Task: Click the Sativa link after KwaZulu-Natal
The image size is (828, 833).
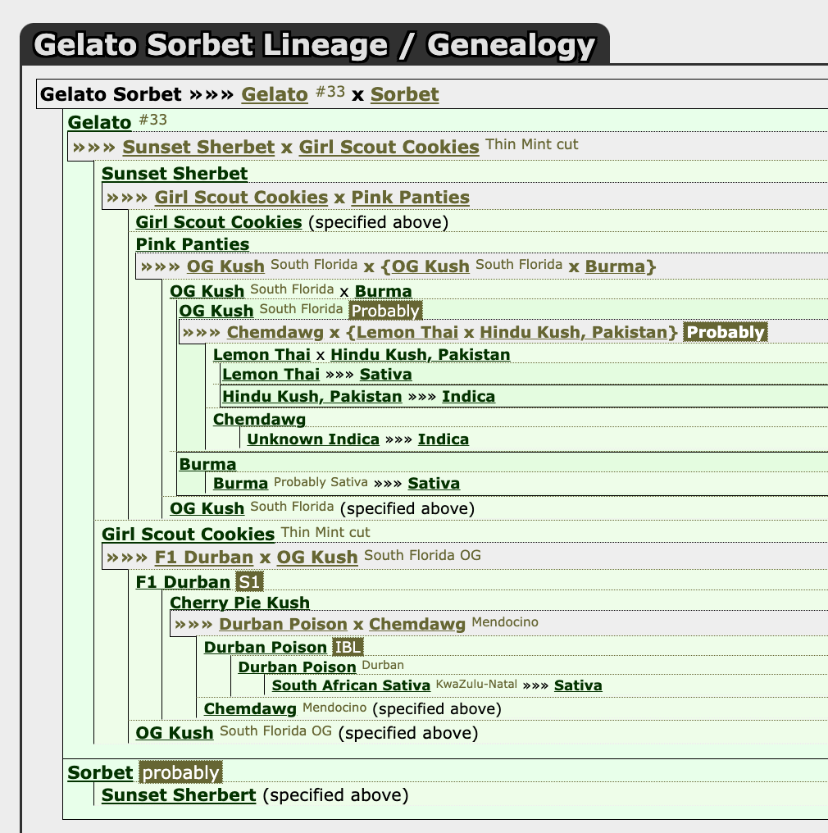Action: point(578,685)
